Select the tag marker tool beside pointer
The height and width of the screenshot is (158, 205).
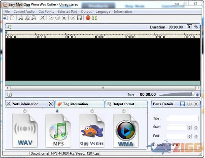(x=196, y=27)
